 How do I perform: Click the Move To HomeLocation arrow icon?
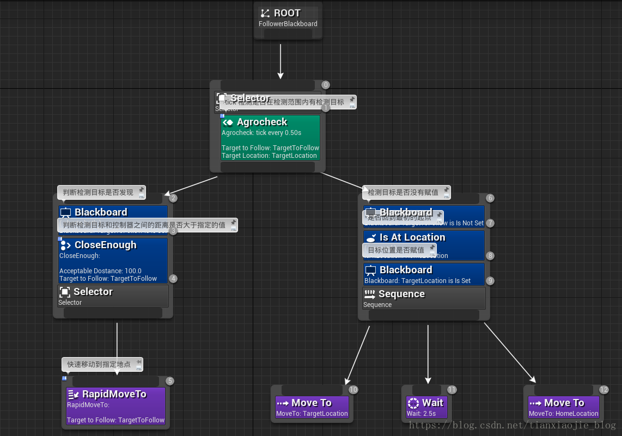point(535,403)
